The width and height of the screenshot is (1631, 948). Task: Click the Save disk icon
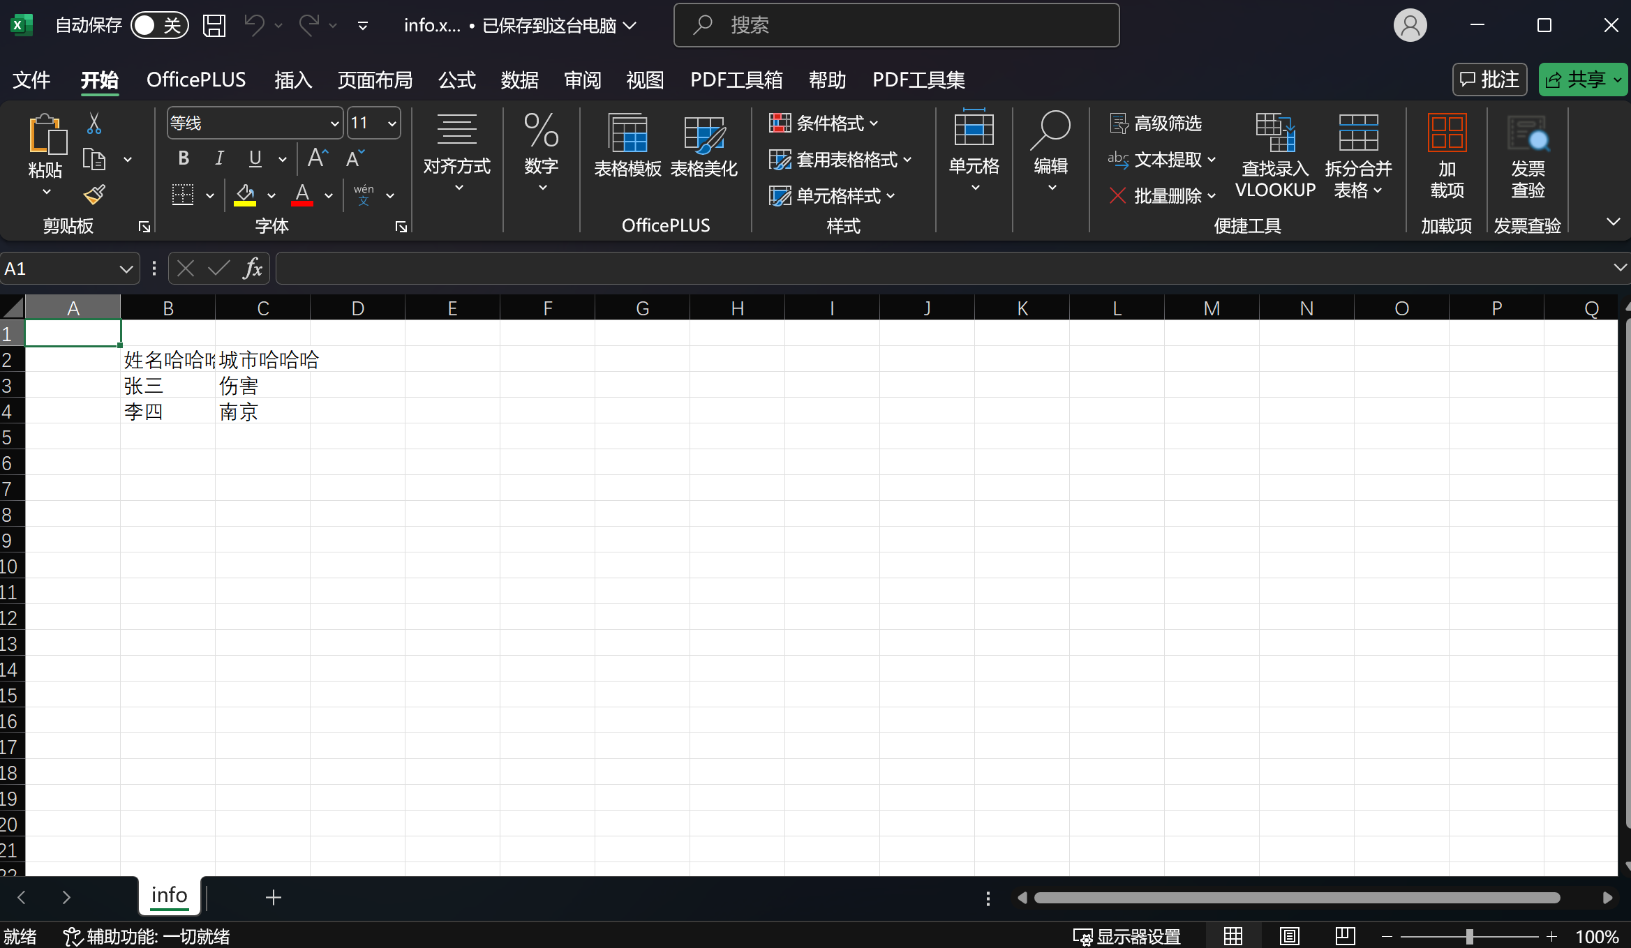[214, 26]
